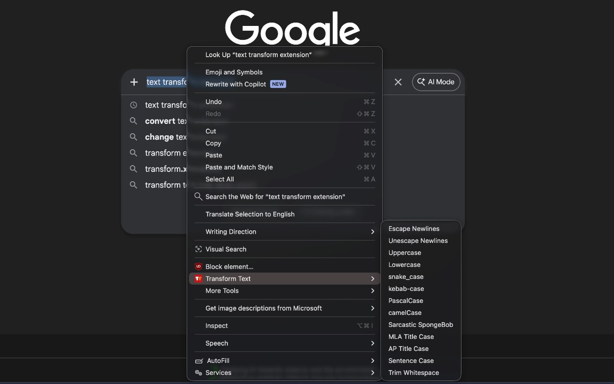Viewport: 614px width, 384px height.
Task: Click the uBlock icon beside Block element
Action: [x=199, y=266]
